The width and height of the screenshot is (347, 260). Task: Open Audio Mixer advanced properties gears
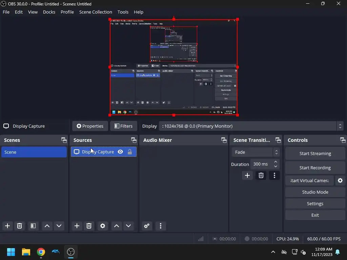click(x=146, y=226)
